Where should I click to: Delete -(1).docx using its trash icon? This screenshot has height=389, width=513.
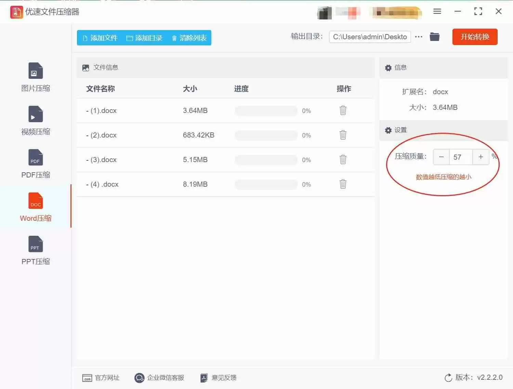pyautogui.click(x=343, y=111)
